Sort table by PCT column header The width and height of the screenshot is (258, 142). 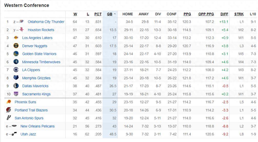pos(98,14)
